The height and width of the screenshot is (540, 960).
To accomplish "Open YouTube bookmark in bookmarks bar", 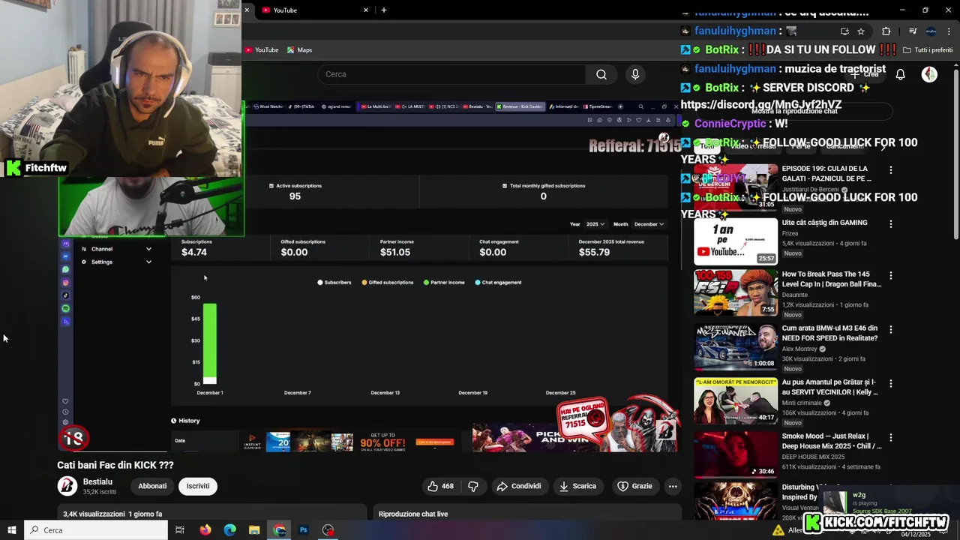I will click(262, 50).
